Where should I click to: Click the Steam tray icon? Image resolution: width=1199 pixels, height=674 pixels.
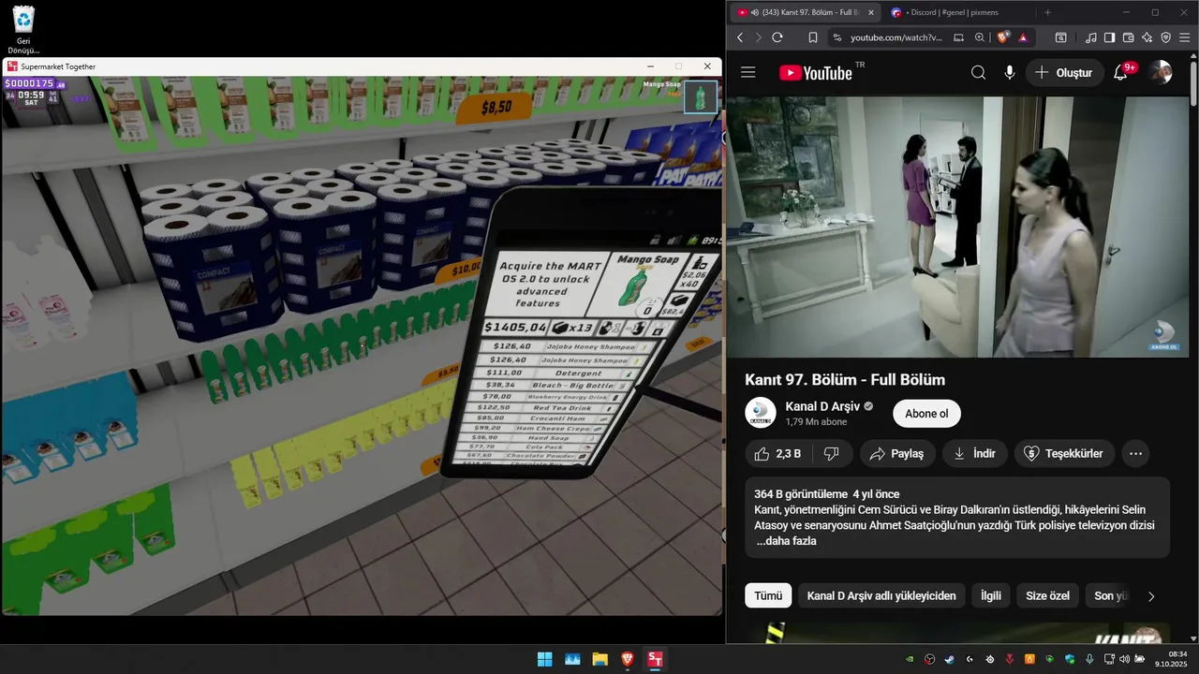tap(950, 659)
